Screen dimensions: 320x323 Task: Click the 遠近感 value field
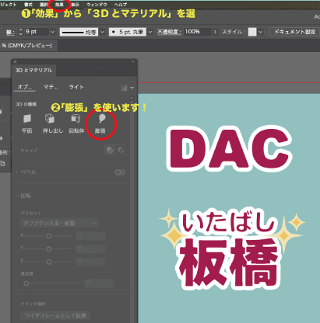(99, 283)
